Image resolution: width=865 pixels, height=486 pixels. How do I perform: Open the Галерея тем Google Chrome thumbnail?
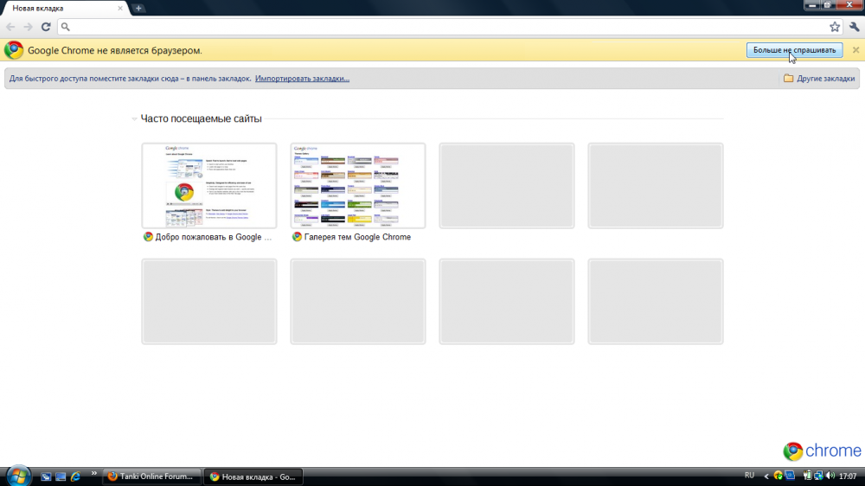click(358, 185)
